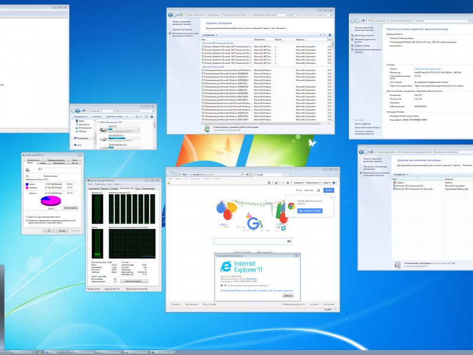This screenshot has width=473, height=355.
Task: Select the Win7 (C:) drive icon in Computer window
Action: coord(103,130)
